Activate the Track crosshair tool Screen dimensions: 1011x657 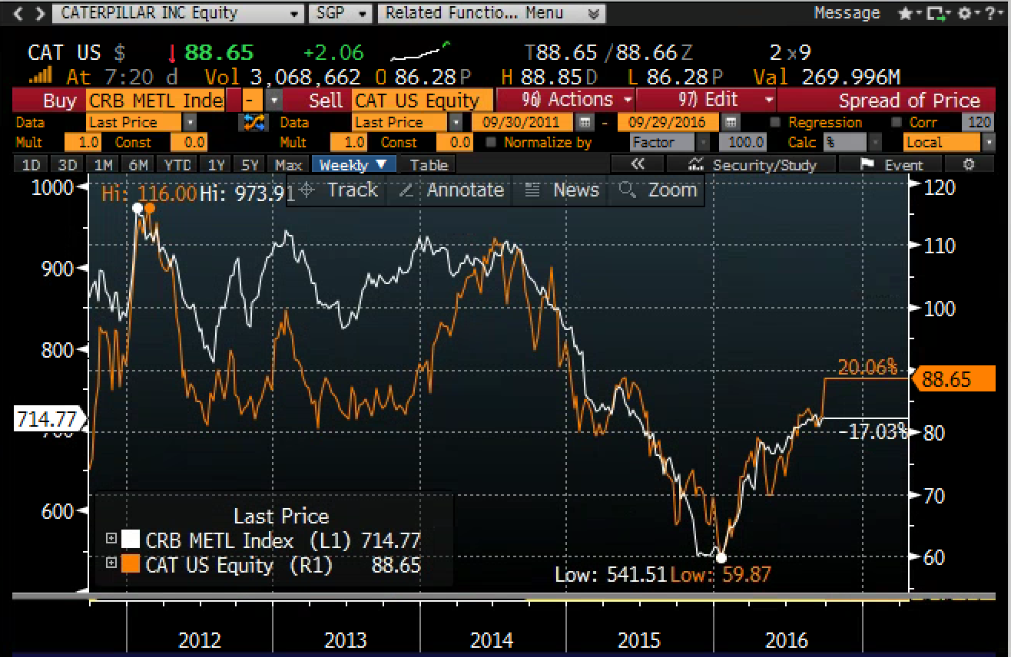pos(339,190)
